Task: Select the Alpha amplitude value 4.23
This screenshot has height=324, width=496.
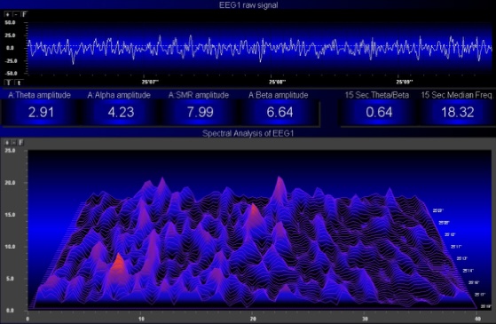Action: 121,113
